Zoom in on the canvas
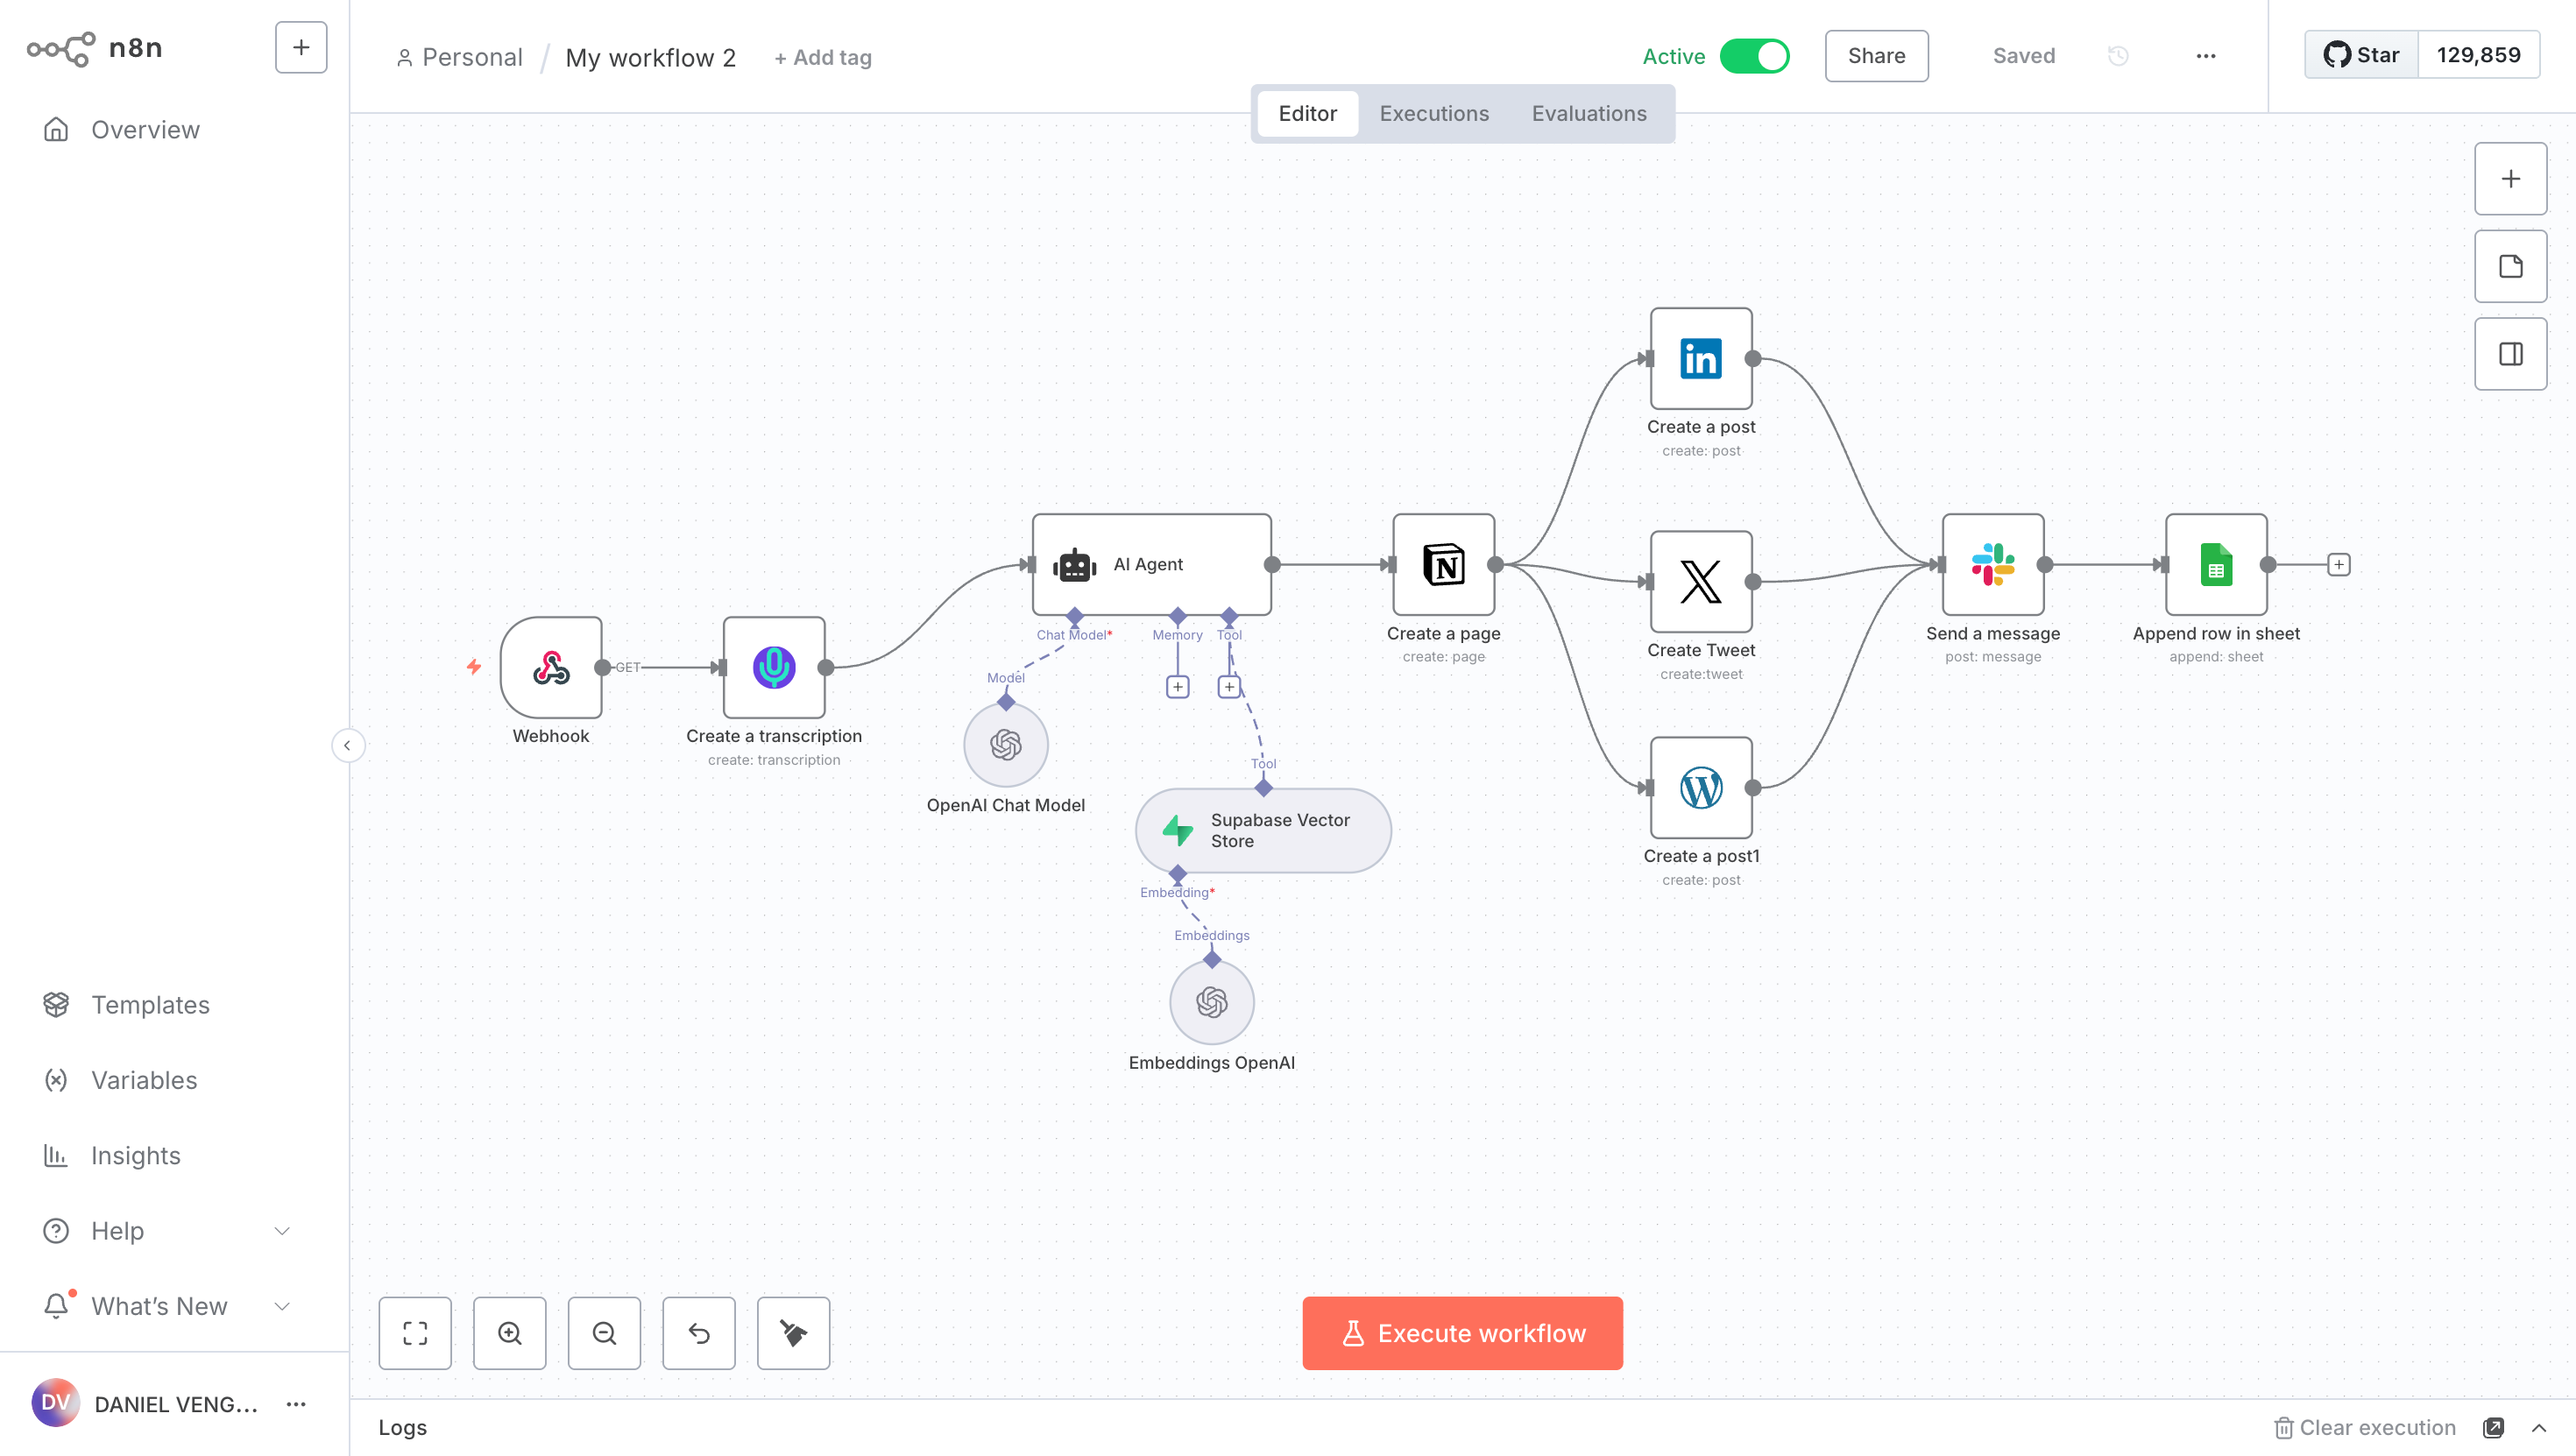The image size is (2576, 1456). coord(510,1333)
